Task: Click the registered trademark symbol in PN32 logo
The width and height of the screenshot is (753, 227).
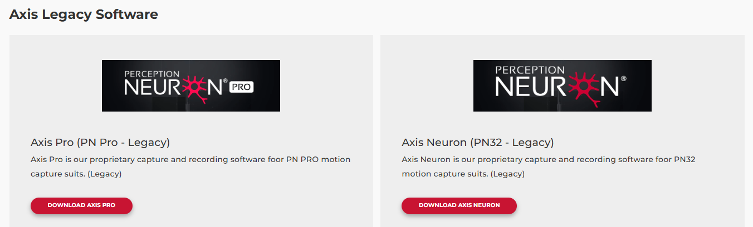Action: (x=623, y=80)
